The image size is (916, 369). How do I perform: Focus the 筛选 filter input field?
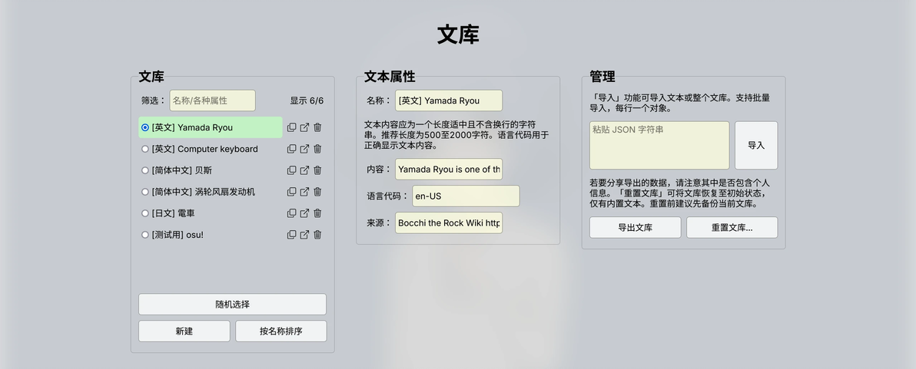point(213,100)
